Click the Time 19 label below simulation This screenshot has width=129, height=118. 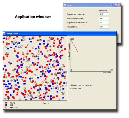[x=45, y=103]
